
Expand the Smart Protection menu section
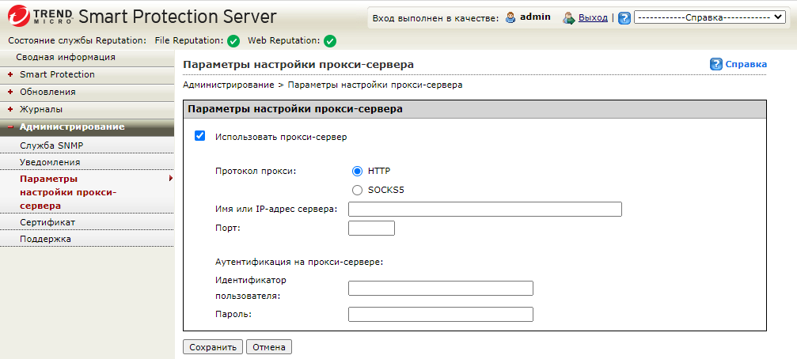point(57,74)
